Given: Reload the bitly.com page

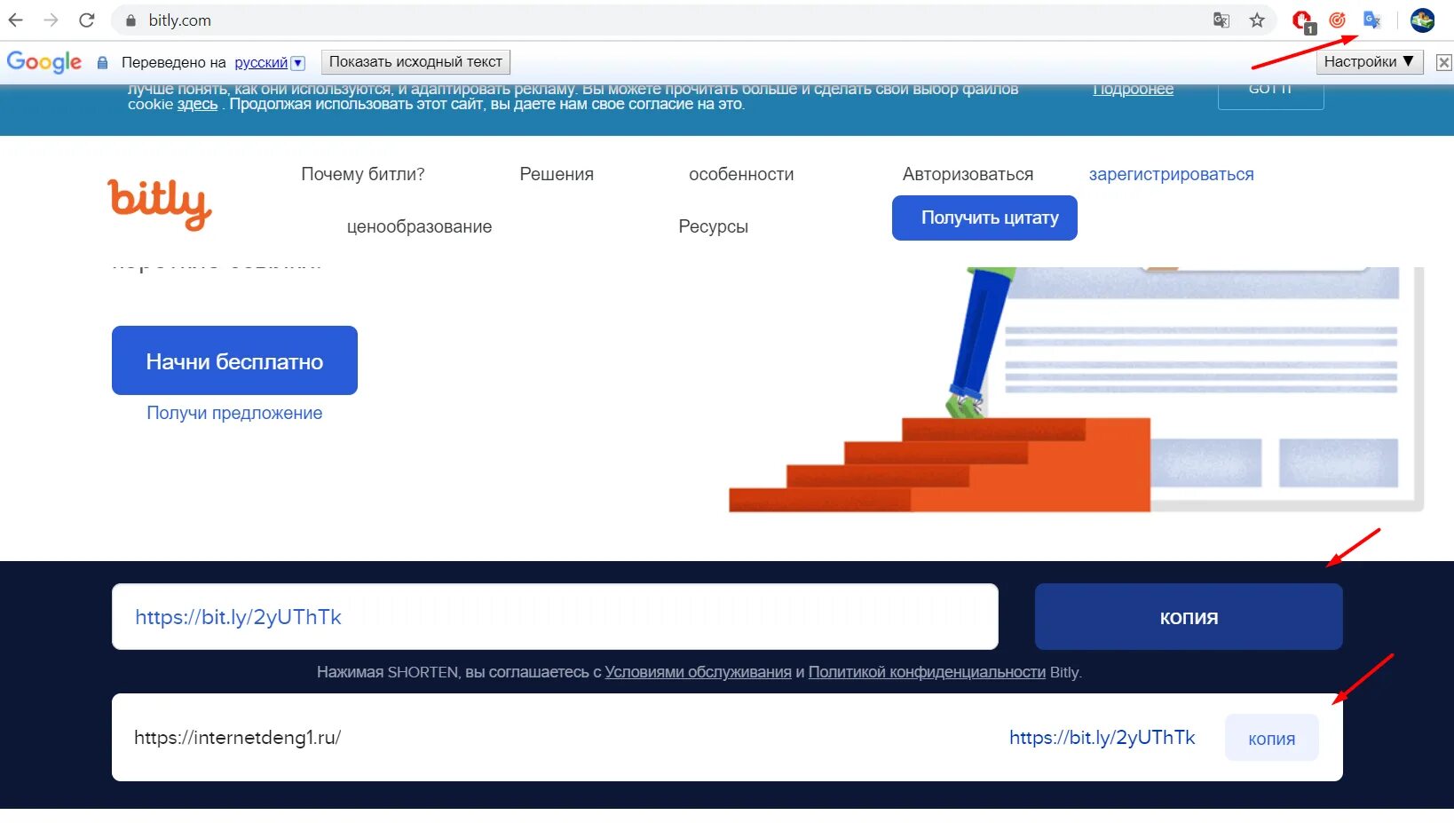Looking at the screenshot, I should click(x=86, y=20).
